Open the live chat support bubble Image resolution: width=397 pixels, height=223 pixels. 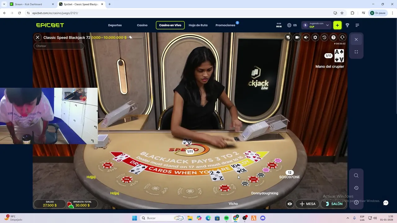coord(386,203)
